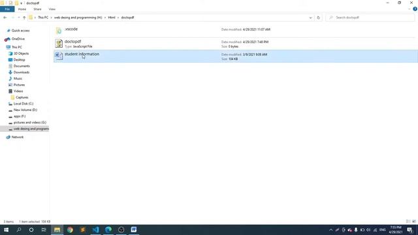The width and height of the screenshot is (418, 235).
Task: Open Microsoft Edge from taskbar
Action: [108, 230]
